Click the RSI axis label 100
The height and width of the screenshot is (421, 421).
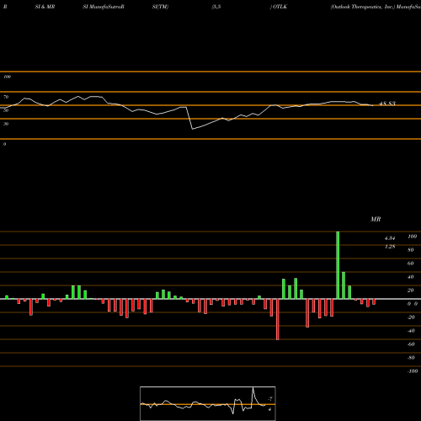[7, 77]
